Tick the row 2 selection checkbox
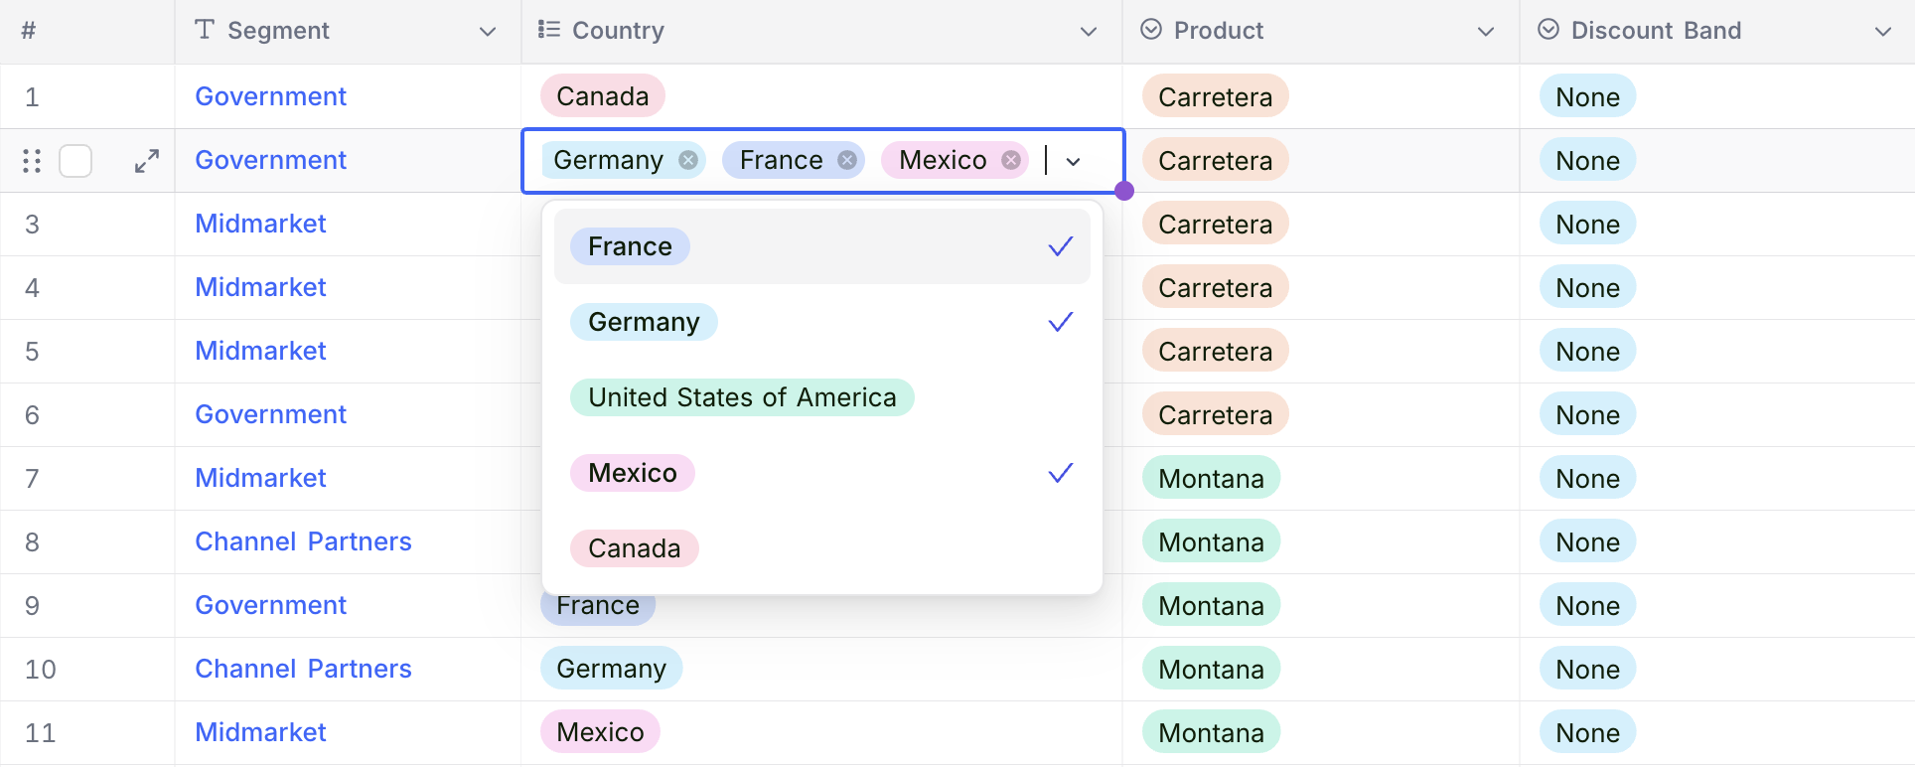 (75, 161)
